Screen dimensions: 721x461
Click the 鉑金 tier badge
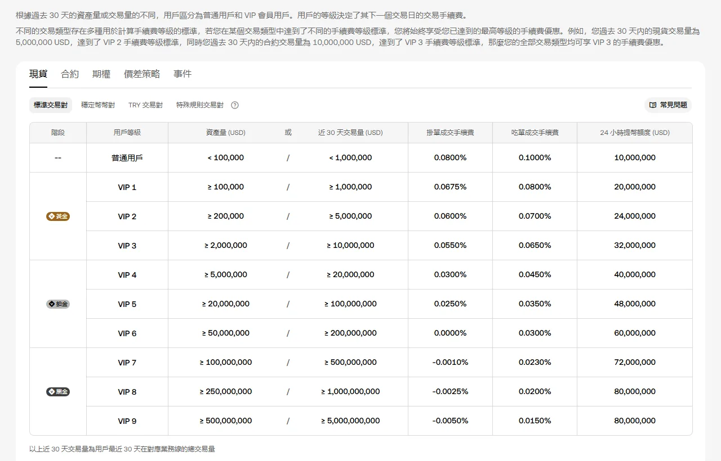(58, 304)
